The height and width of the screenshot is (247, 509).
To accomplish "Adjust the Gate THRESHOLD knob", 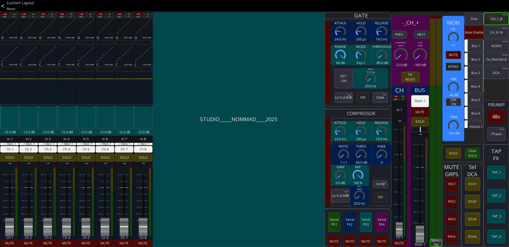I will coord(381,55).
